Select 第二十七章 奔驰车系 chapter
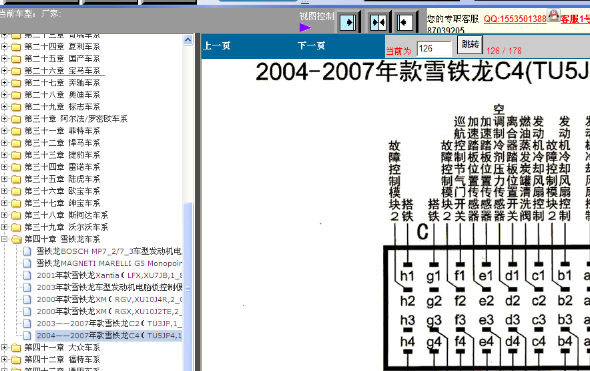The height and width of the screenshot is (371, 590). click(x=63, y=83)
